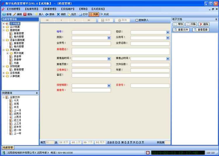
Task: Click the 批改 batch modify icon
Action: tap(69, 14)
